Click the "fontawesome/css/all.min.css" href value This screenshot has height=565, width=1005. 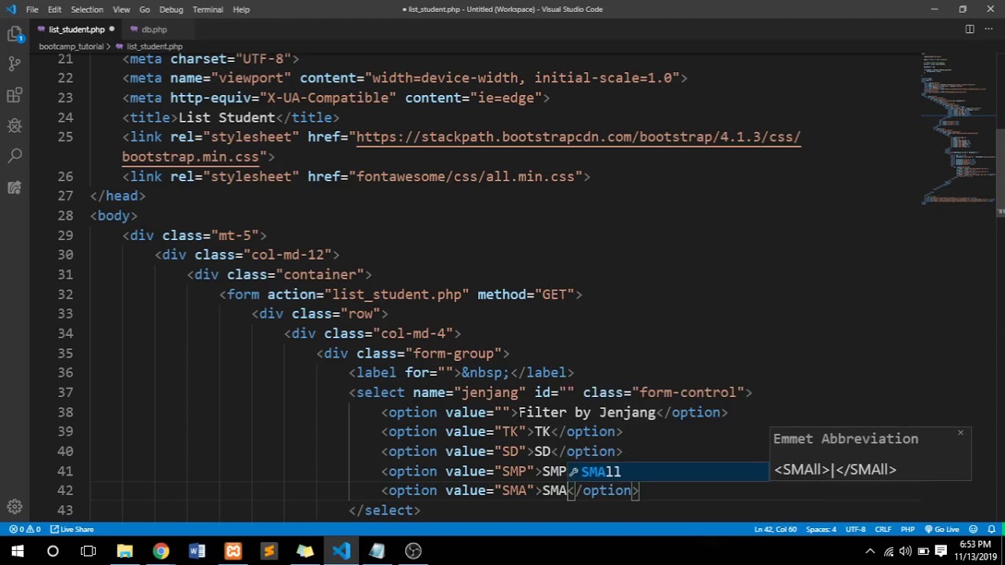465,177
